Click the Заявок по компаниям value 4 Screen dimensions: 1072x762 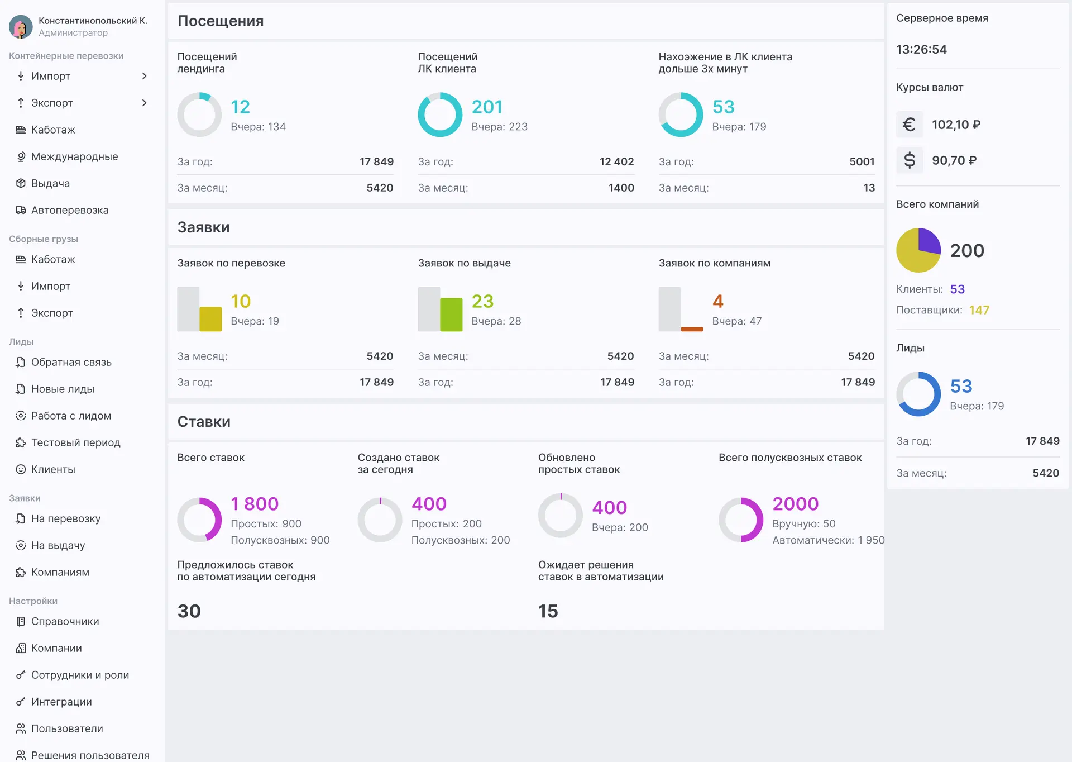(x=718, y=301)
